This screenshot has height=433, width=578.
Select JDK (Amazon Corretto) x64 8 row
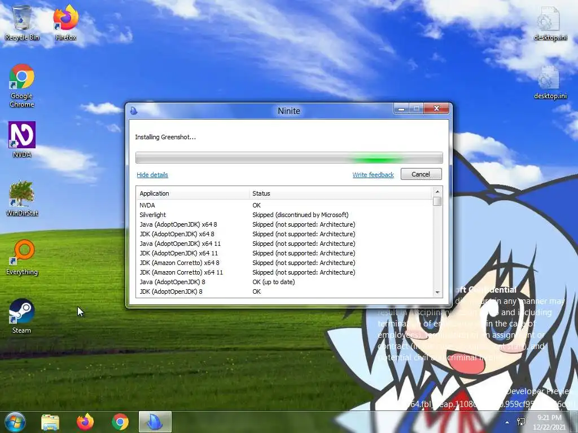click(x=284, y=263)
